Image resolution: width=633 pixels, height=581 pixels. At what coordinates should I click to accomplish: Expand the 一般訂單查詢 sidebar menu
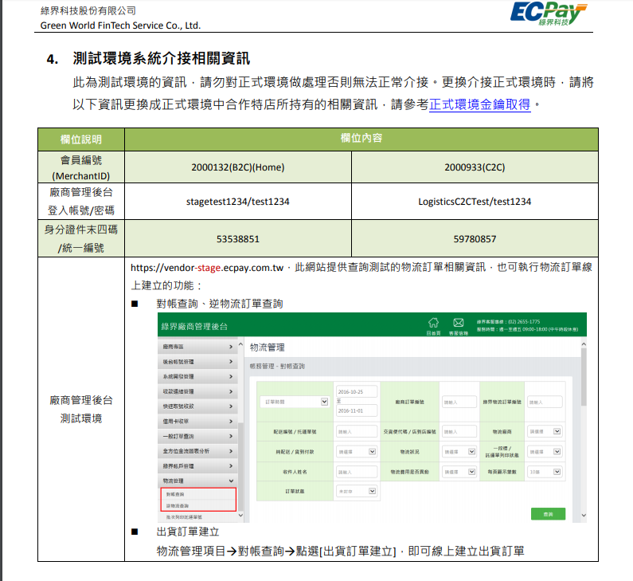(197, 437)
